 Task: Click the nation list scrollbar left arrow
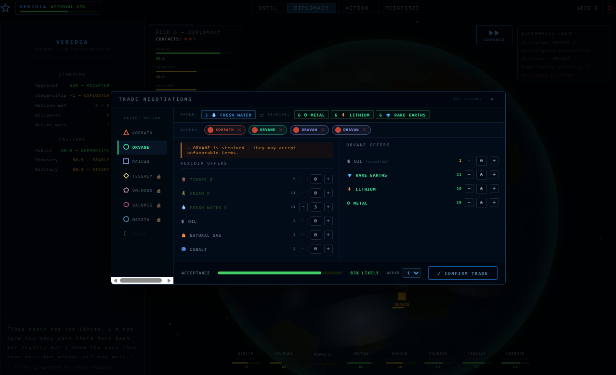(115, 280)
